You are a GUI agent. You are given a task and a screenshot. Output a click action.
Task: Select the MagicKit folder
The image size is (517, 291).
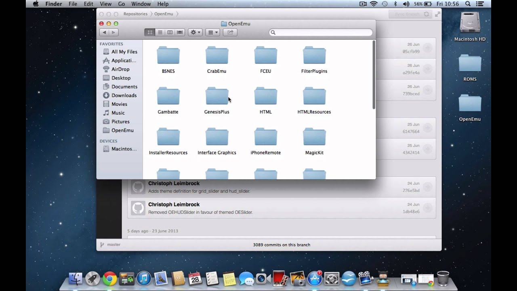[314, 141]
